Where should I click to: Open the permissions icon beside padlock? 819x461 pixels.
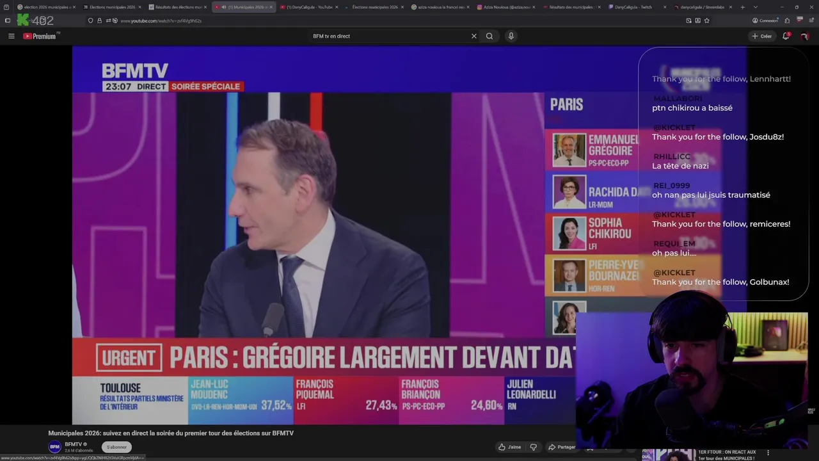tap(108, 20)
